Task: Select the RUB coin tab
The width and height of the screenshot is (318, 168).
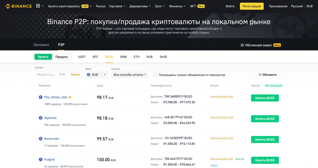Action: click(149, 57)
